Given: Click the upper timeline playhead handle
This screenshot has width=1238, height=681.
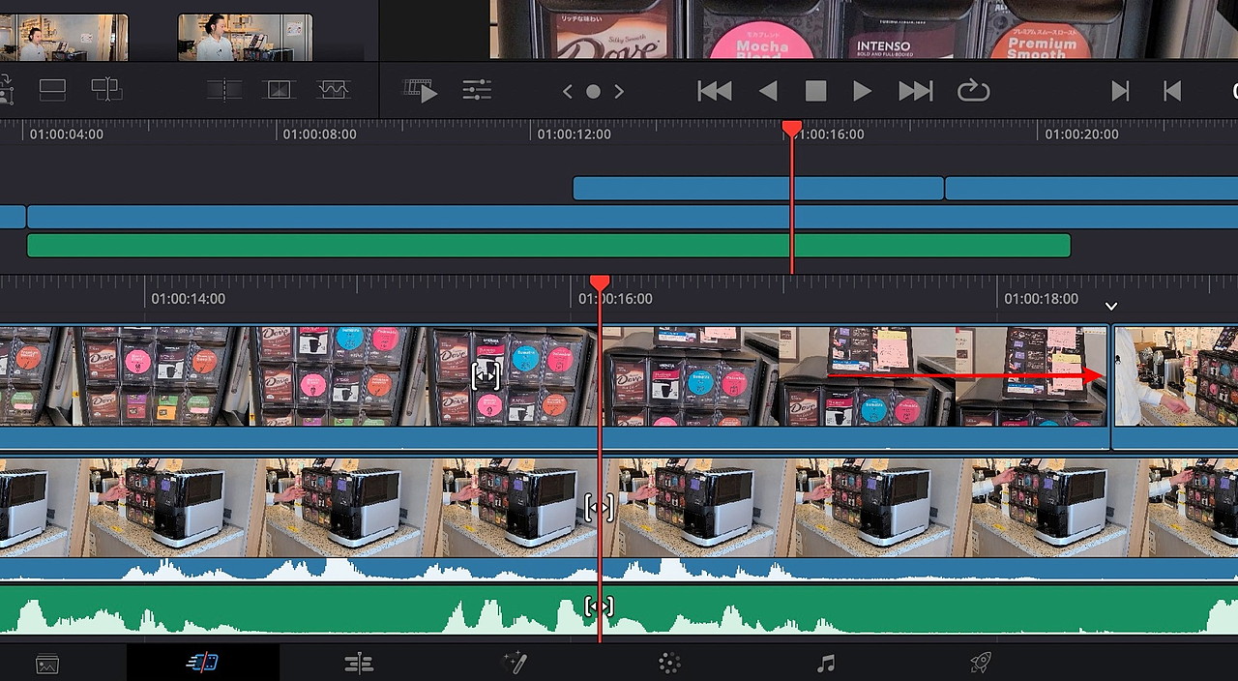Looking at the screenshot, I should point(792,128).
